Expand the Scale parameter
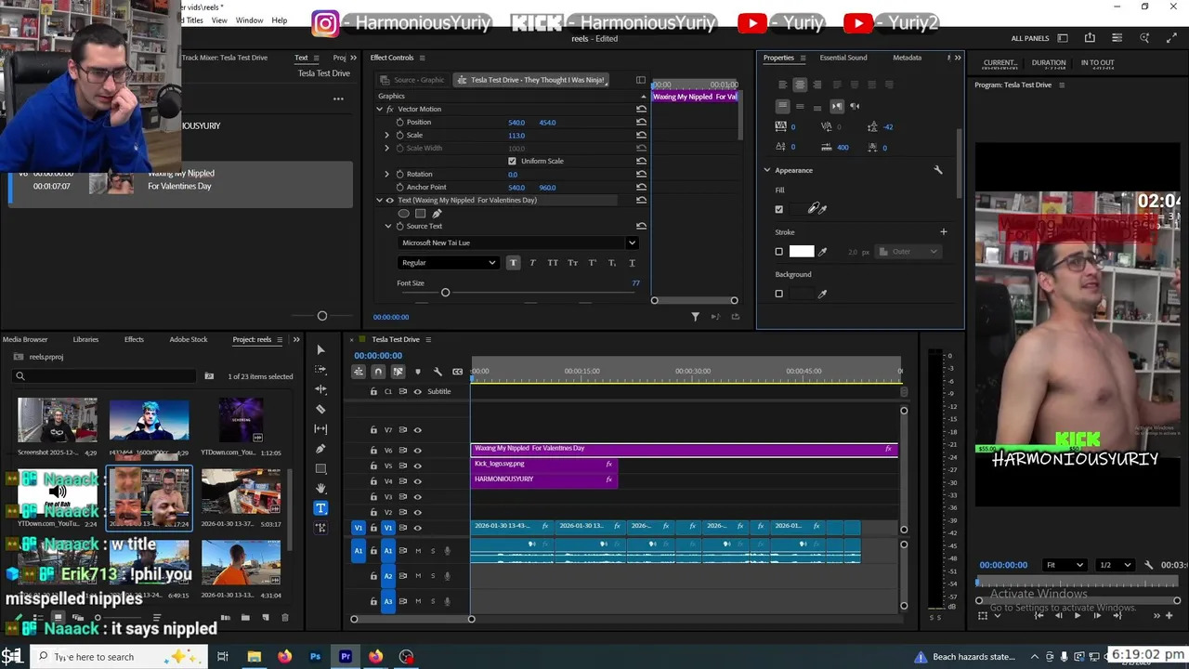The image size is (1189, 669). coord(387,136)
